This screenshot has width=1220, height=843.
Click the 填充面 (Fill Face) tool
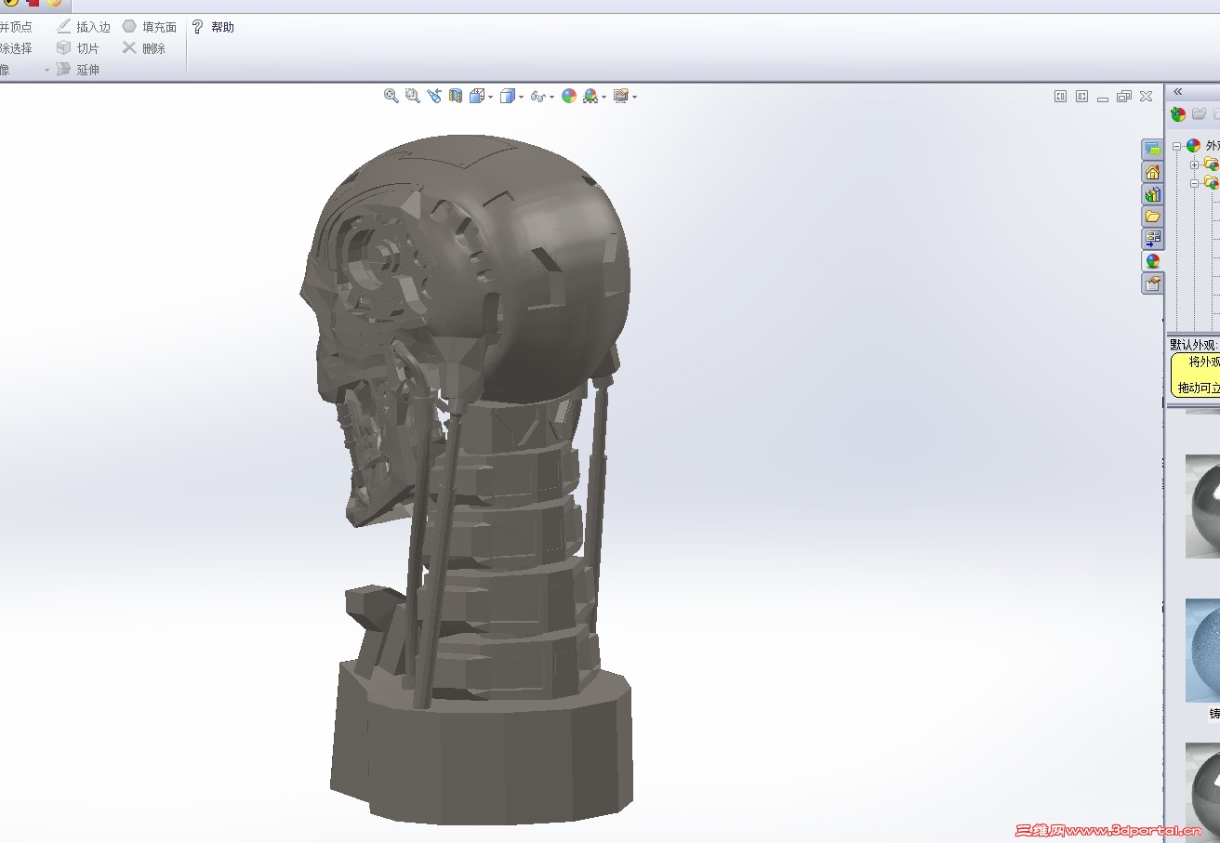coord(150,27)
